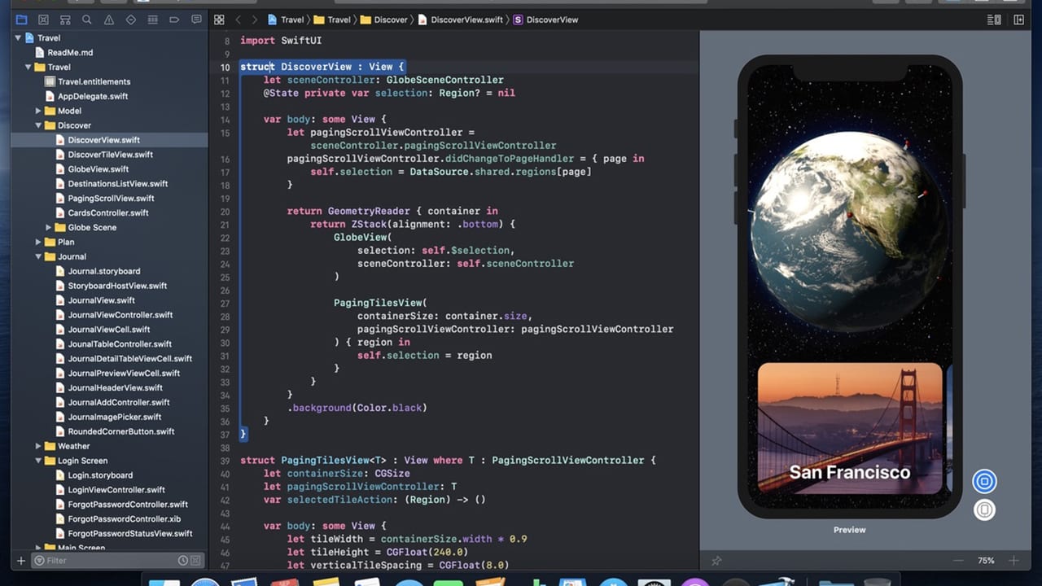Open the Symbol navigator
Viewport: 1042px width, 586px height.
[x=65, y=20]
